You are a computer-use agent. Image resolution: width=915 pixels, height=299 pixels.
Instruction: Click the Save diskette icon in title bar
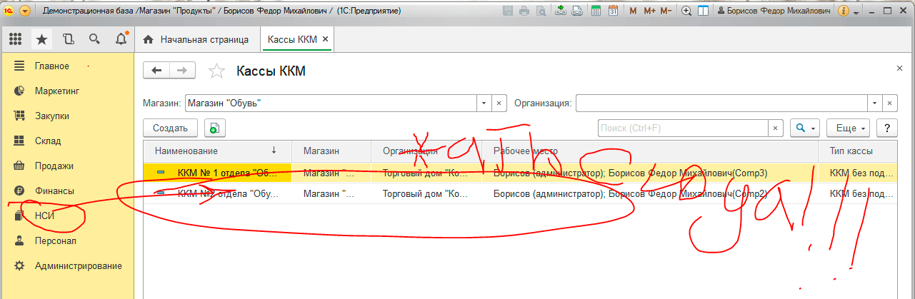pos(509,11)
